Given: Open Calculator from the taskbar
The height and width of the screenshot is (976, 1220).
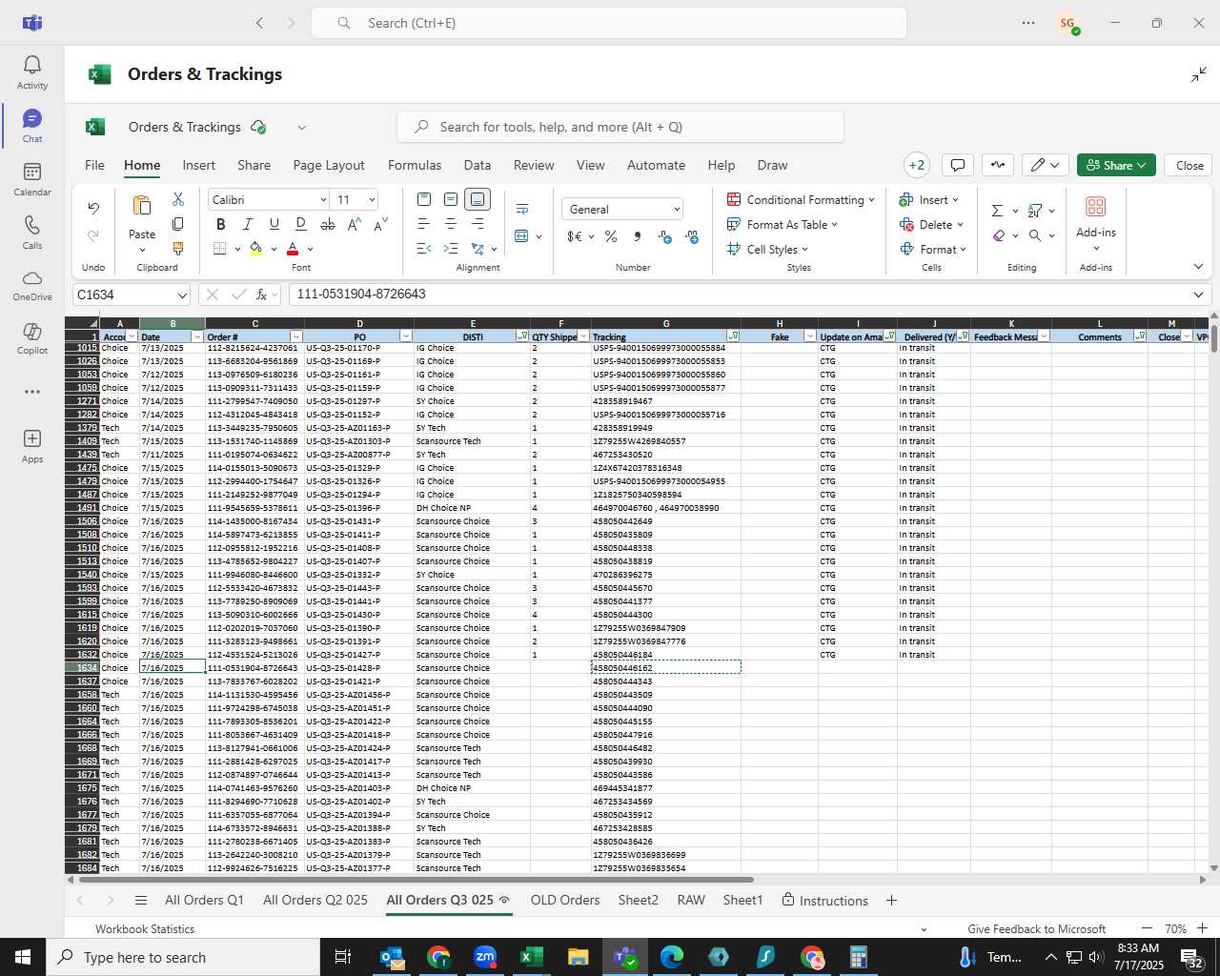Looking at the screenshot, I should [858, 957].
